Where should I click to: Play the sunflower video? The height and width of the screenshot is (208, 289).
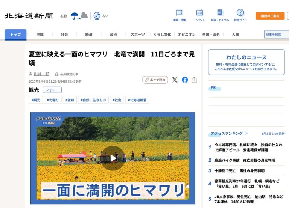[113, 158]
